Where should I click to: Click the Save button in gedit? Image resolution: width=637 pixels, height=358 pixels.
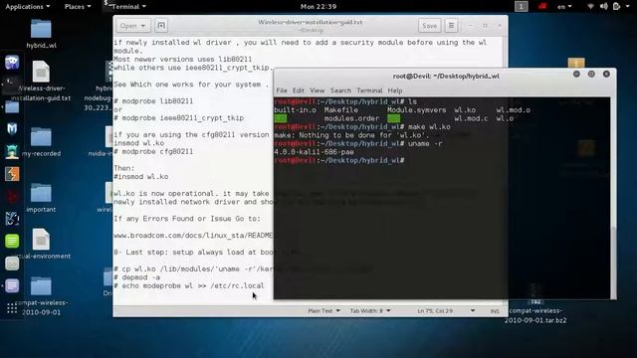tap(429, 26)
